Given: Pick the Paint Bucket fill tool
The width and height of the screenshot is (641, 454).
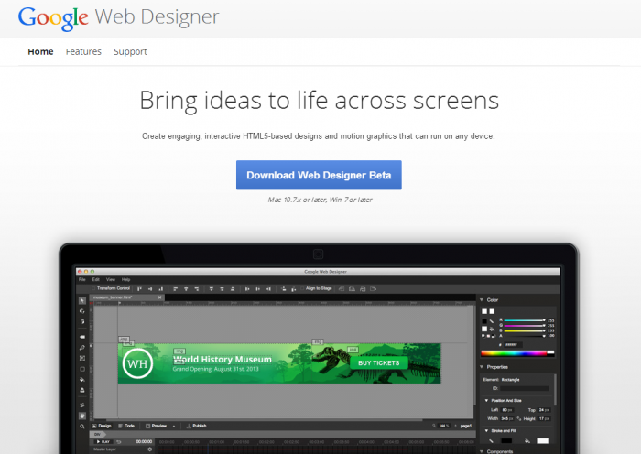Looking at the screenshot, I should [82, 379].
